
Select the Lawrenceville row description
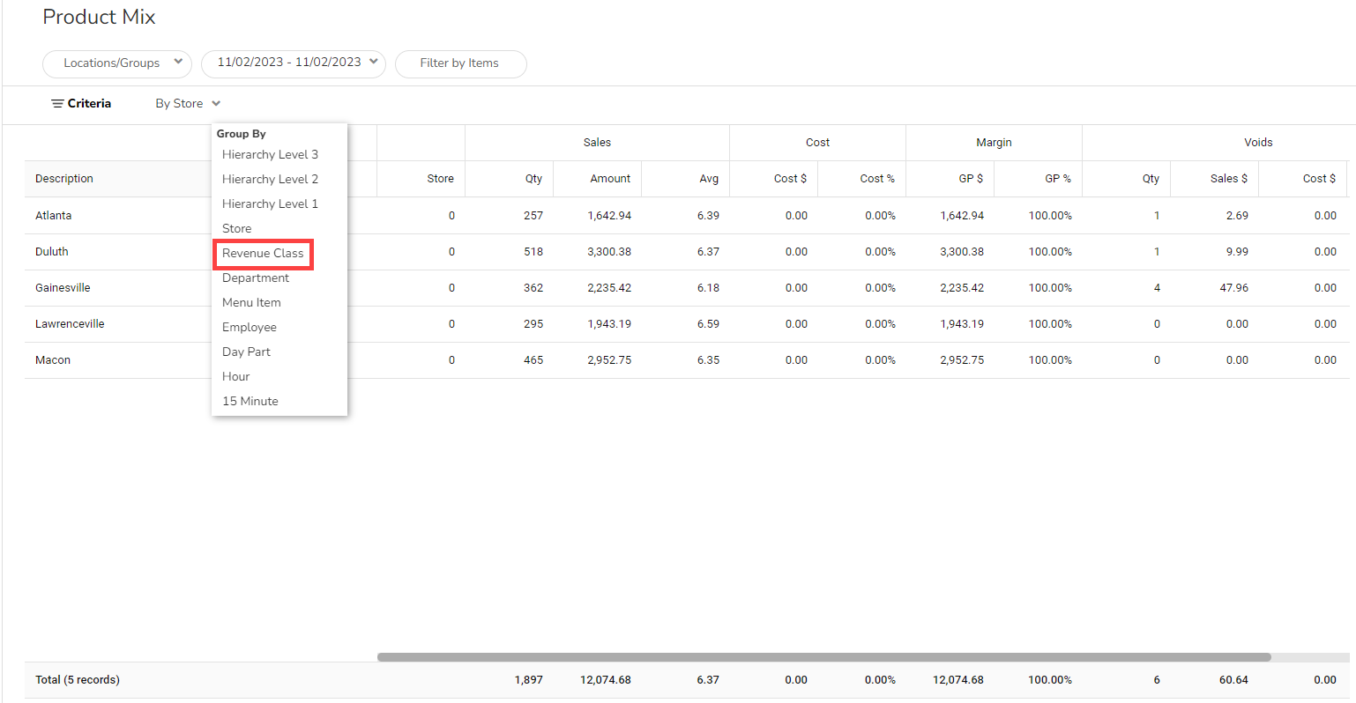(x=70, y=324)
